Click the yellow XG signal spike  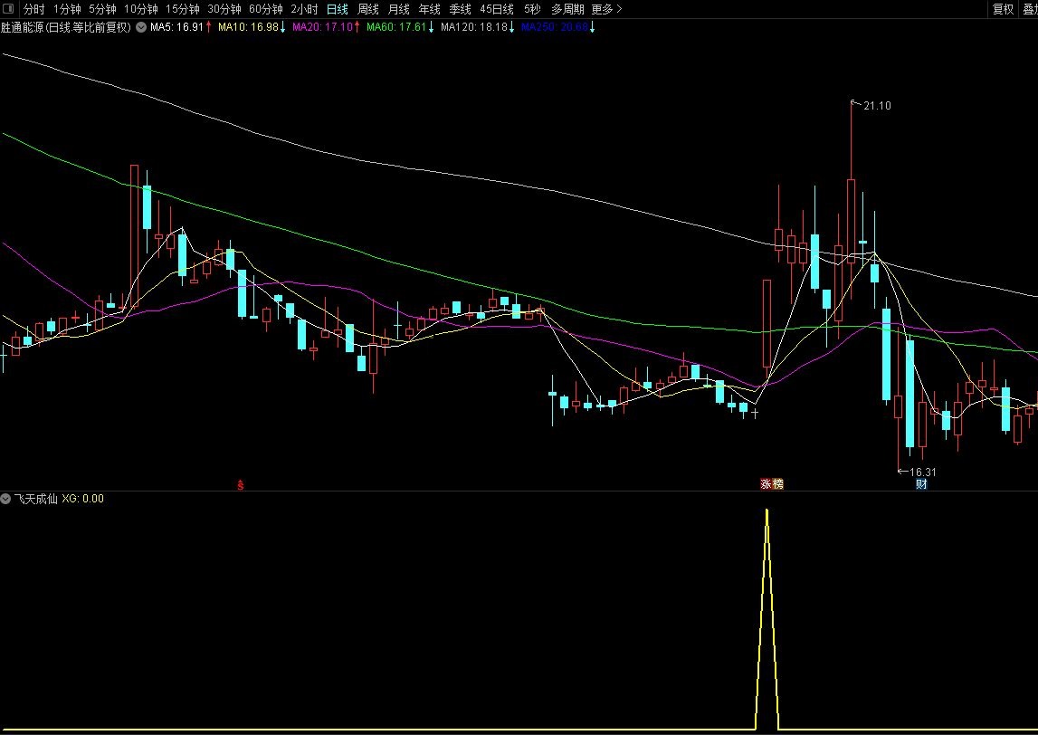(x=767, y=619)
